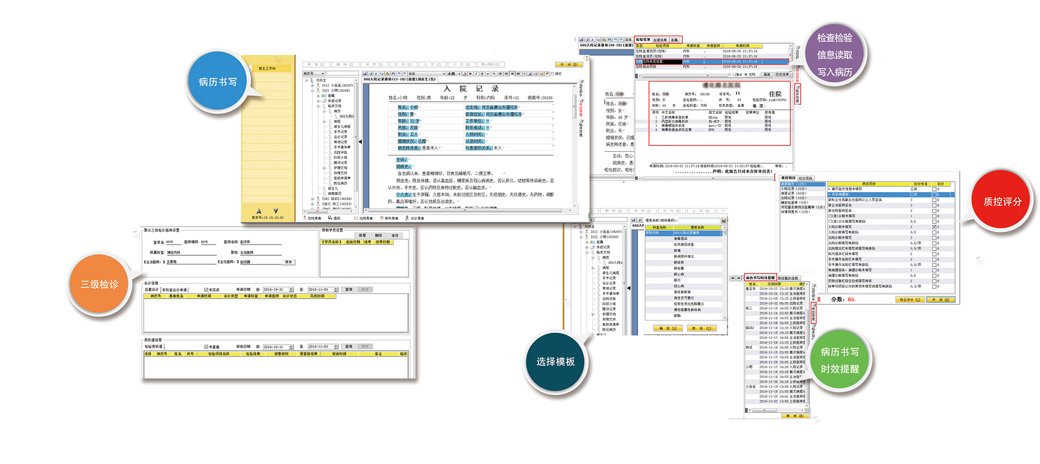Toggle the 未完成 checkbox in consultation info

click(x=206, y=290)
